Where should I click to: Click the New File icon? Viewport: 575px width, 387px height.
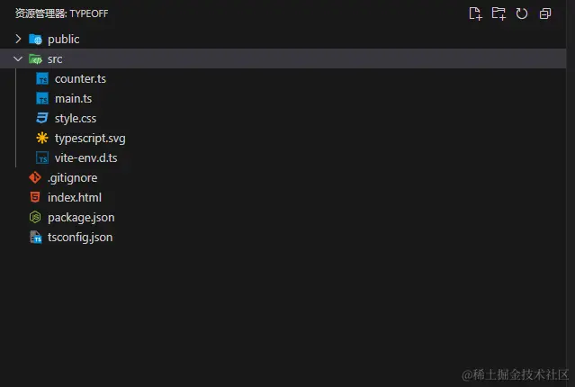tap(476, 13)
